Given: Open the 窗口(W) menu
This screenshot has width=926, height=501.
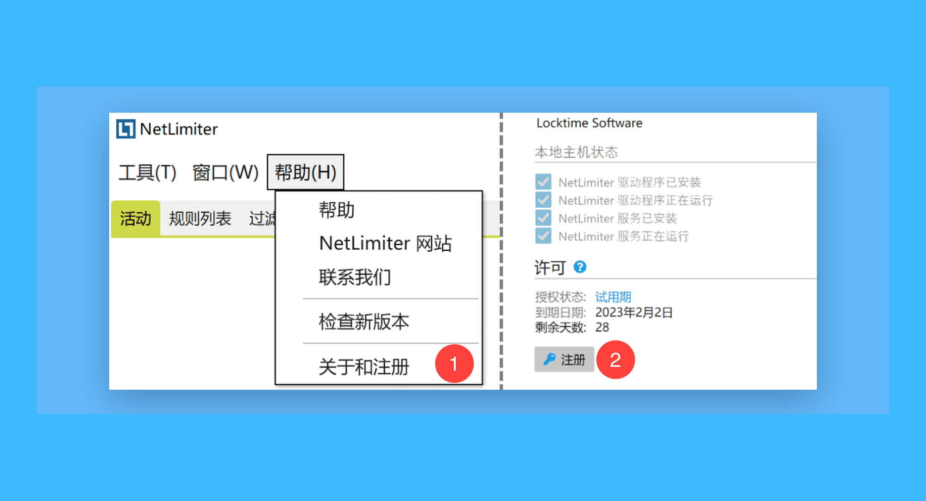Looking at the screenshot, I should click(225, 173).
